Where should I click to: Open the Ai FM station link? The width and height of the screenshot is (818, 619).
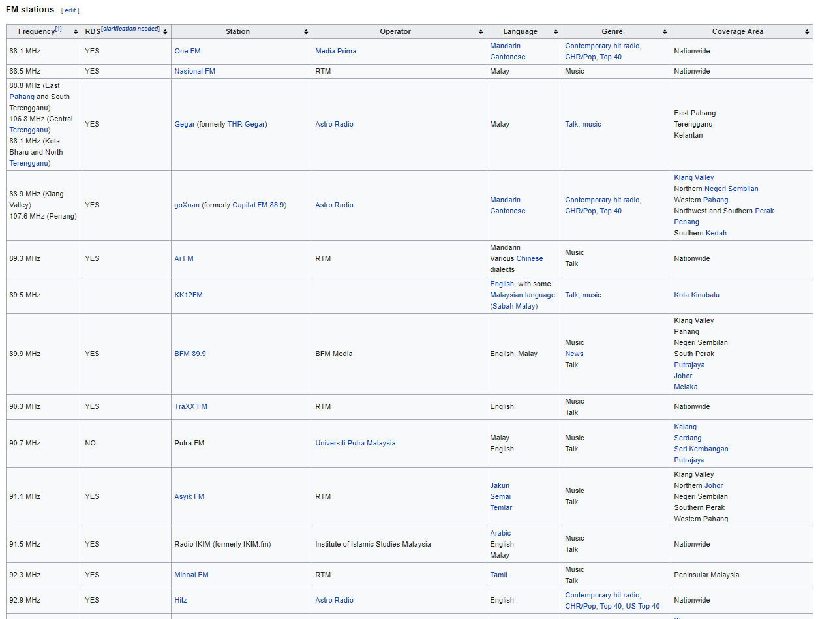click(x=184, y=259)
